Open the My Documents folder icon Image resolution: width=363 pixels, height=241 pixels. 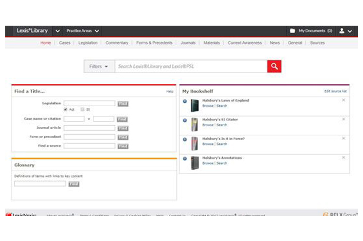coord(293,31)
